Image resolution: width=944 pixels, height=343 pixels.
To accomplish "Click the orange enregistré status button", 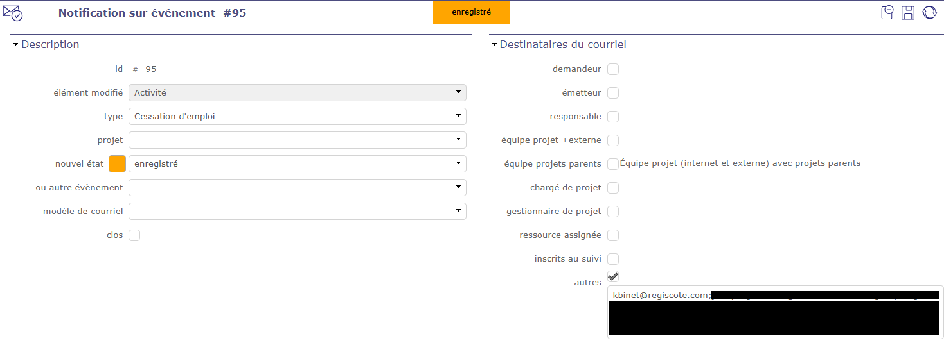I will (471, 12).
